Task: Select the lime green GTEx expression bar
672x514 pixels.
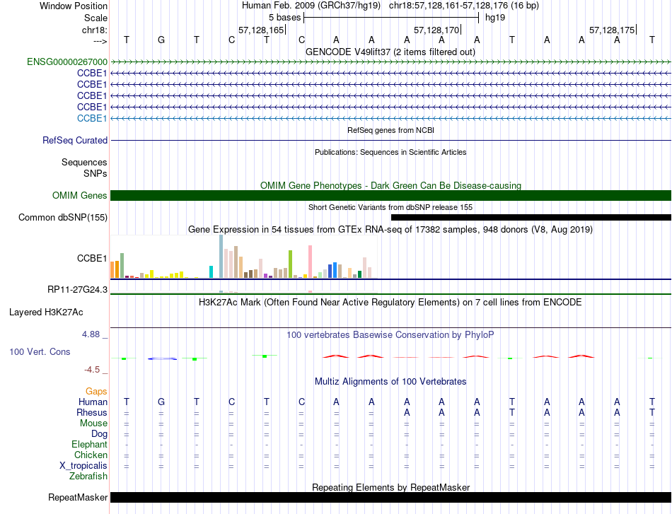Action: (290, 264)
